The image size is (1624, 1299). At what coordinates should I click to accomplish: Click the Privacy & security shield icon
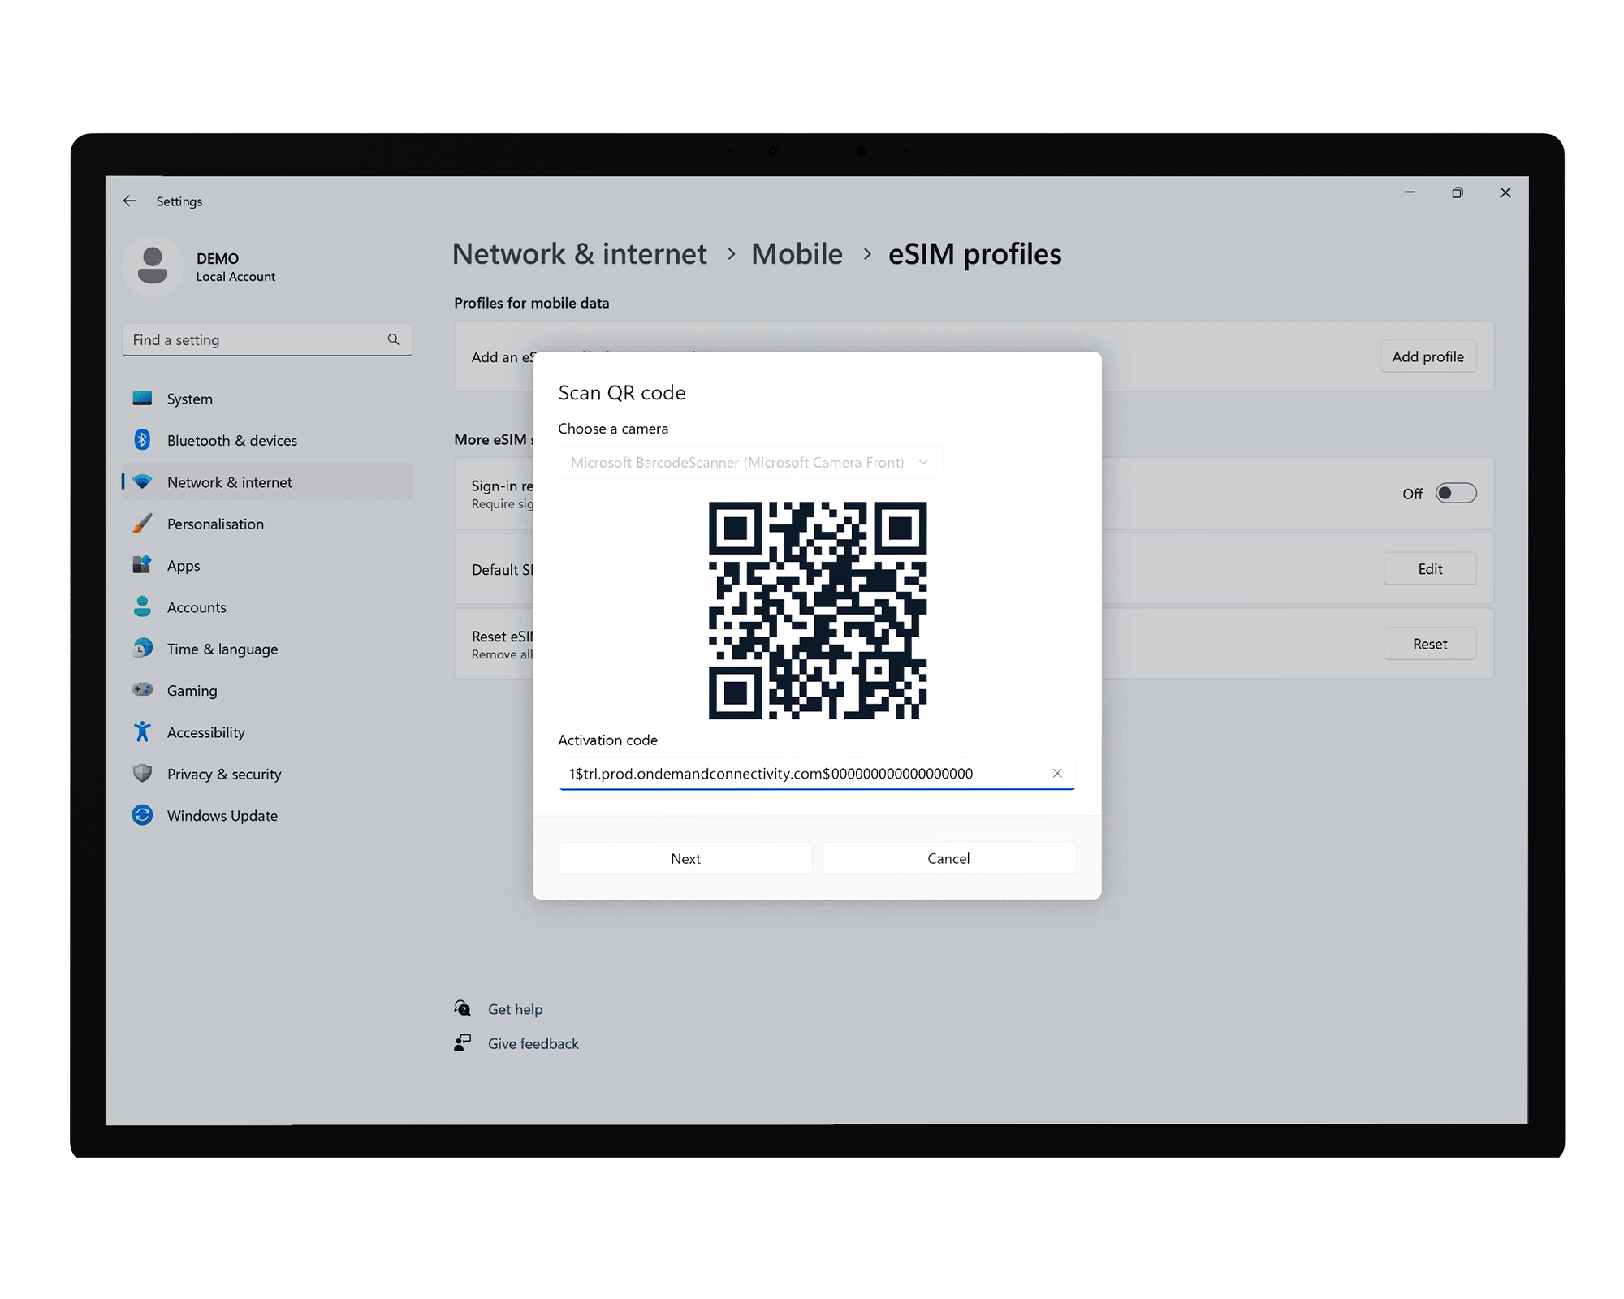tap(142, 774)
